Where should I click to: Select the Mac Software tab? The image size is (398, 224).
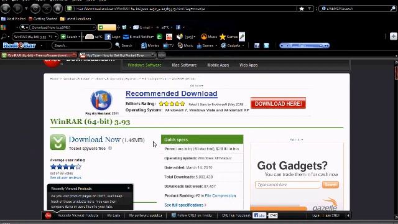tap(184, 65)
